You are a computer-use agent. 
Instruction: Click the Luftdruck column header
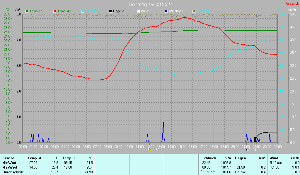click(x=208, y=158)
